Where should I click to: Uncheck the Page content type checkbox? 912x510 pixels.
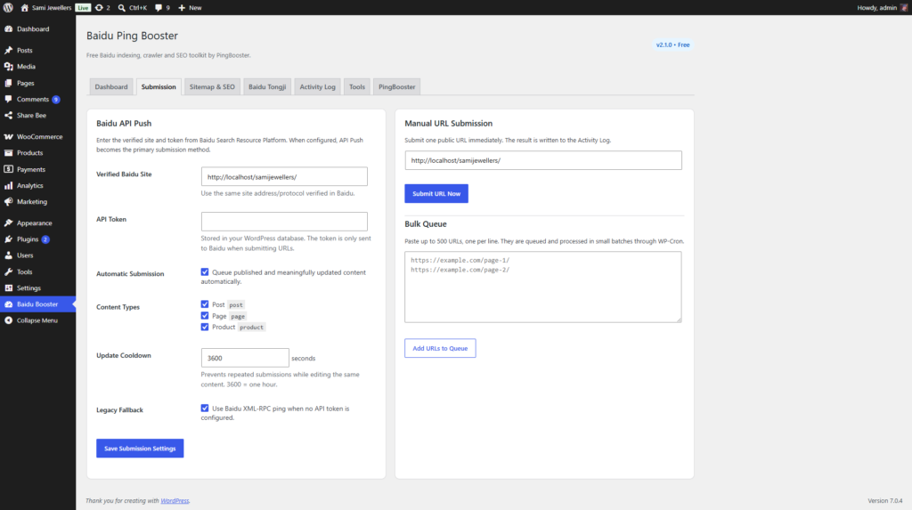205,316
